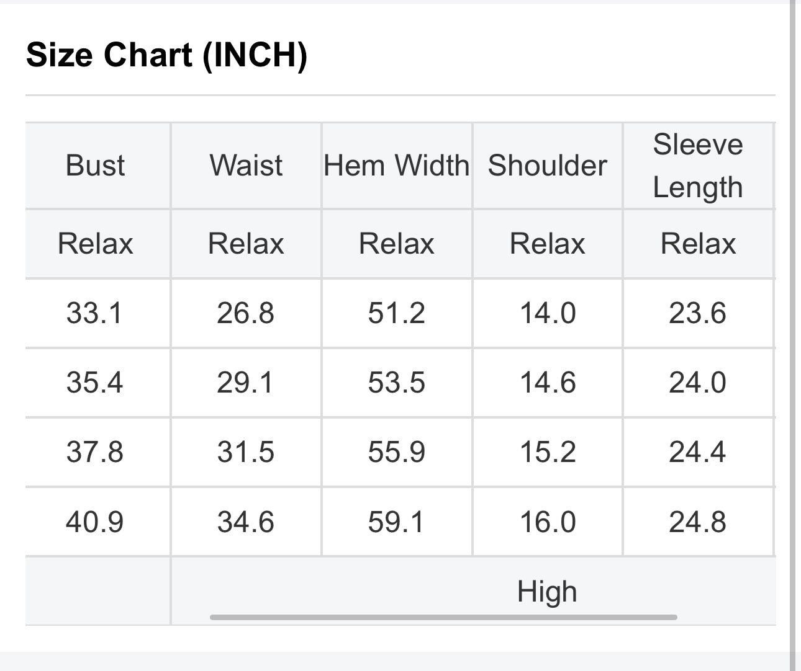This screenshot has width=801, height=671.
Task: Select the 14.6 shoulder measurement cell
Action: (x=547, y=382)
